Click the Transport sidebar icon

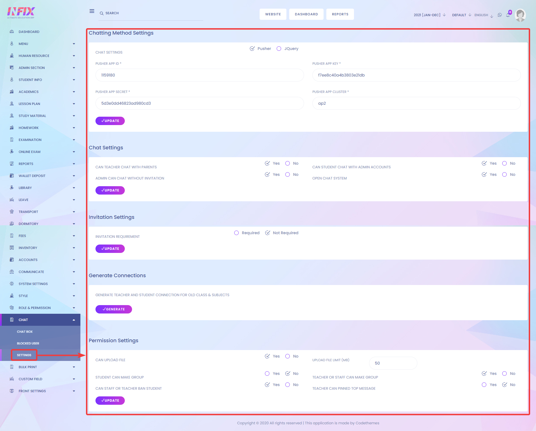coord(12,212)
